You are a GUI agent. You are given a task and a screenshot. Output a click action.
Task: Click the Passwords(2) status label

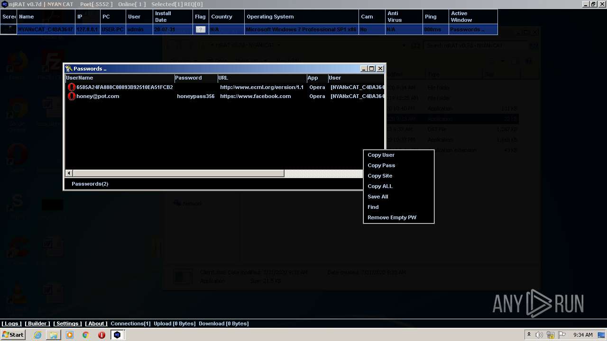point(90,184)
